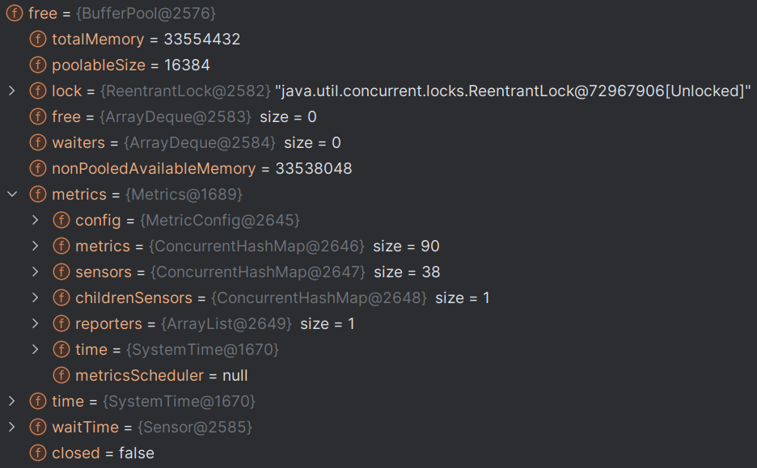Select the free ArrayDeque@2583 row
This screenshot has height=468, width=757.
(x=378, y=116)
